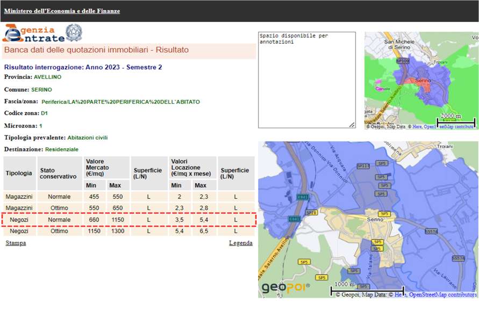Click the SP28 road shield on the map
This screenshot has width=479, height=310.
pos(312,213)
